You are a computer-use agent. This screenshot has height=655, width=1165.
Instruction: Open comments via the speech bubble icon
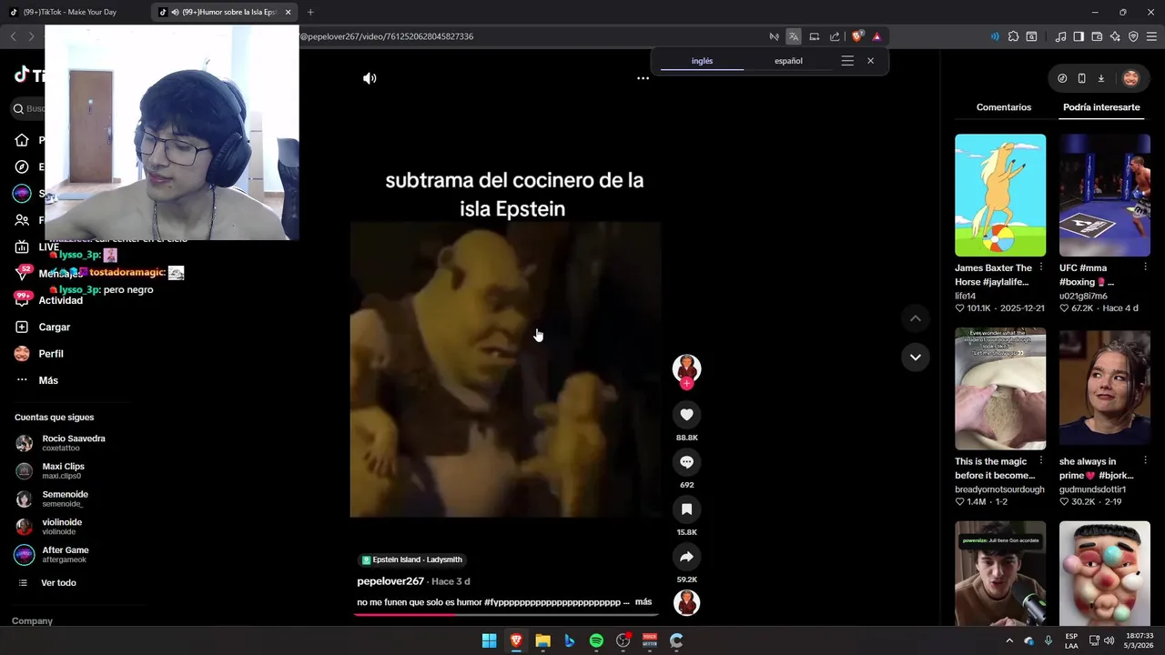(x=686, y=462)
